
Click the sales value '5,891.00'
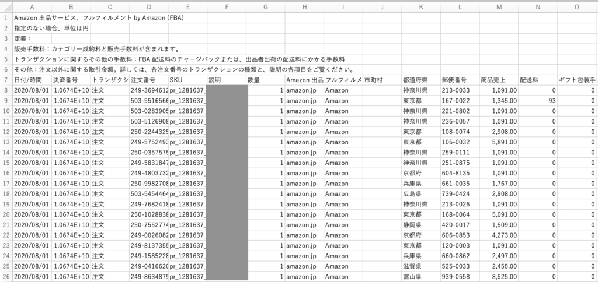(499, 142)
